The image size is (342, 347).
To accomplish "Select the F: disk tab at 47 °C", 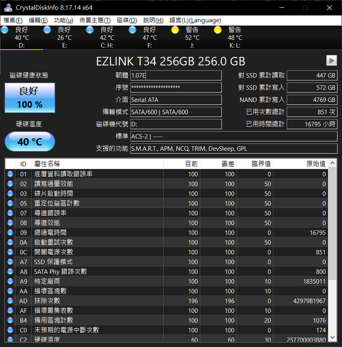I will 150,38.
